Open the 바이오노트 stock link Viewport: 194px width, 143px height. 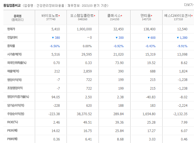coord(50,16)
